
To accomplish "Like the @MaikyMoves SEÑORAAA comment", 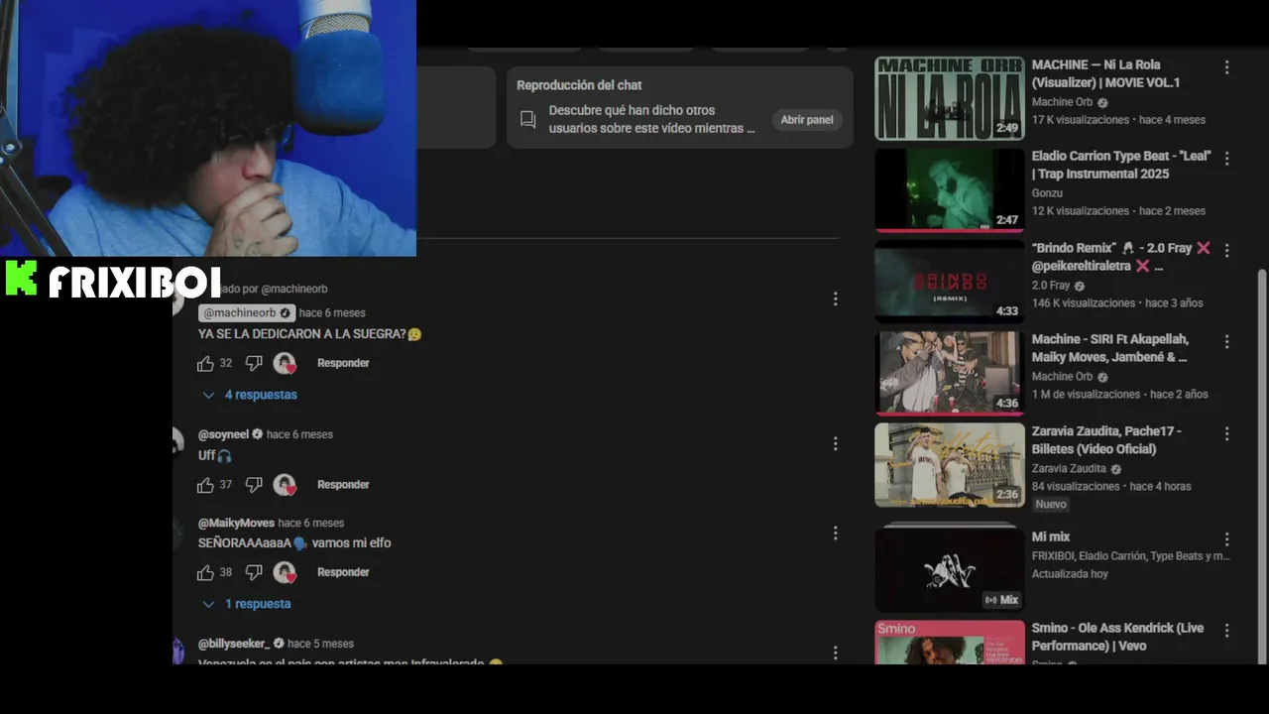I will click(205, 572).
